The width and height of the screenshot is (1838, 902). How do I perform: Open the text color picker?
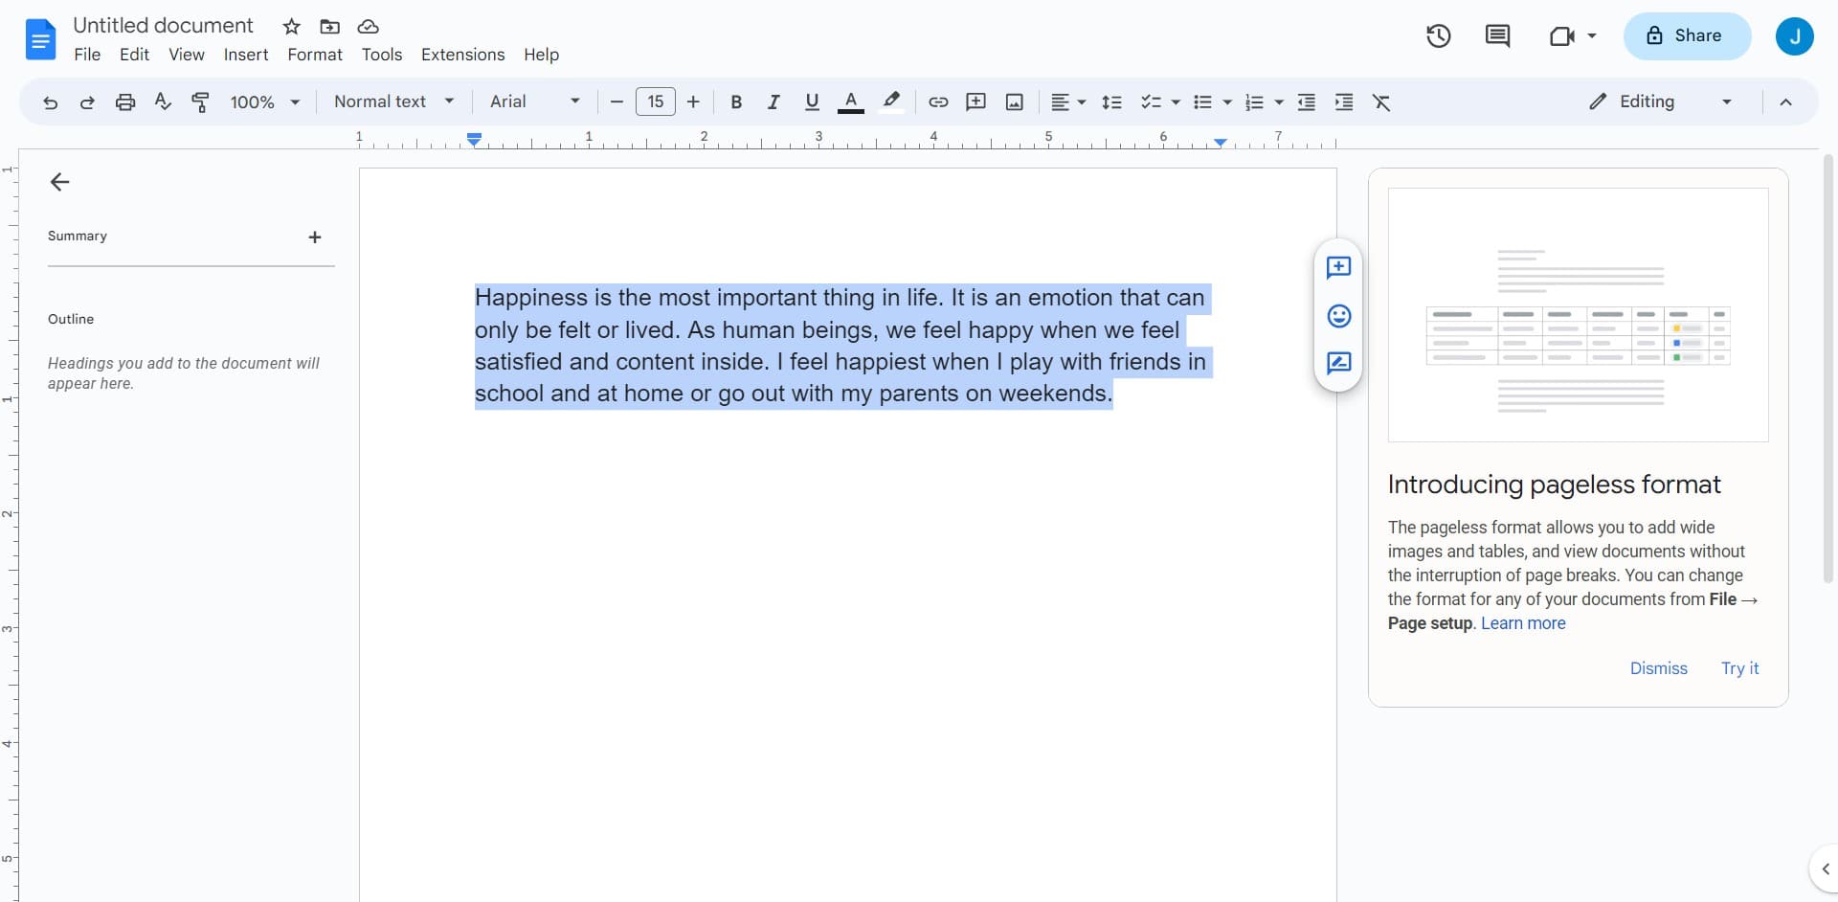tap(851, 101)
